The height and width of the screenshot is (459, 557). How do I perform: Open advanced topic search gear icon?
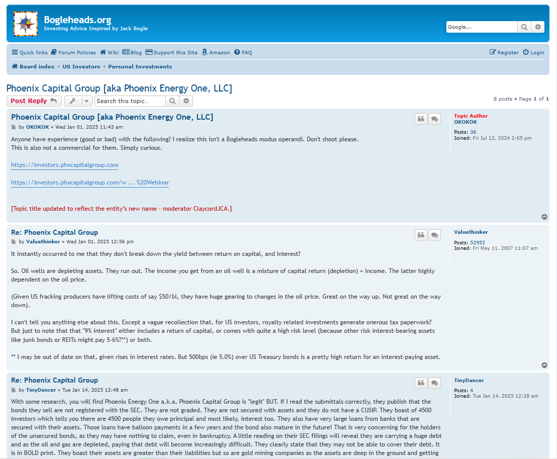186,101
